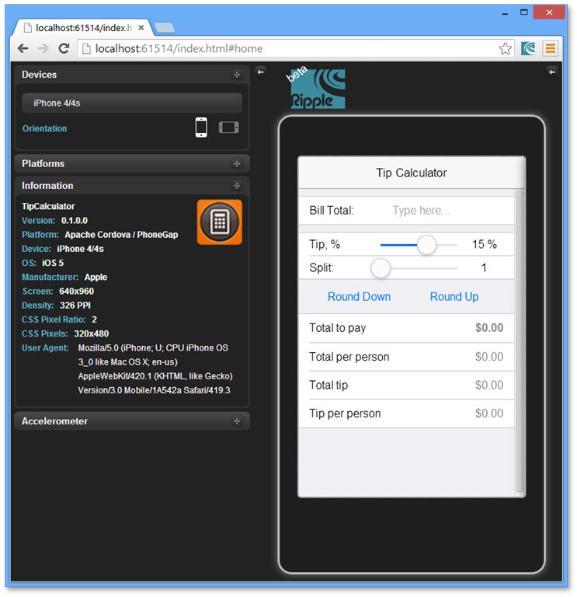
Task: Click the Apache Cordova / PhoneGap platform text
Action: click(121, 235)
